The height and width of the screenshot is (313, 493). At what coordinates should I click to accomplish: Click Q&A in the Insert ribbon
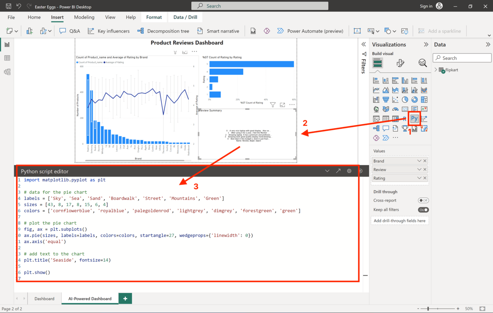70,31
